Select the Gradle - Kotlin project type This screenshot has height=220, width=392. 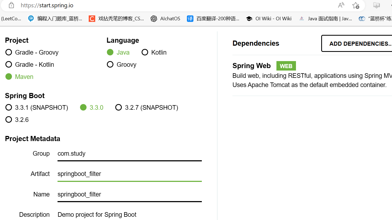[x=8, y=64]
